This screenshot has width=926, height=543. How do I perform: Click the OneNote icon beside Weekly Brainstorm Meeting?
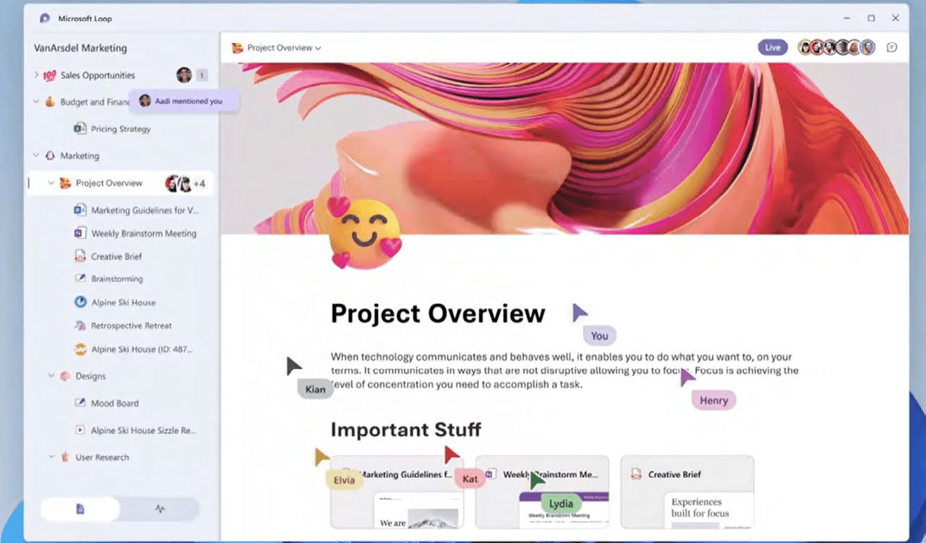coord(80,232)
